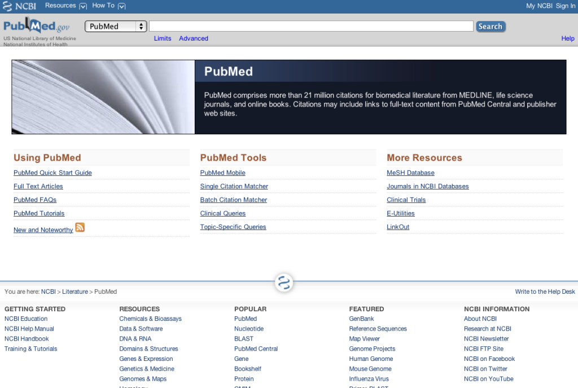Click the circular NCBI helix icon above the footer

coord(284,283)
